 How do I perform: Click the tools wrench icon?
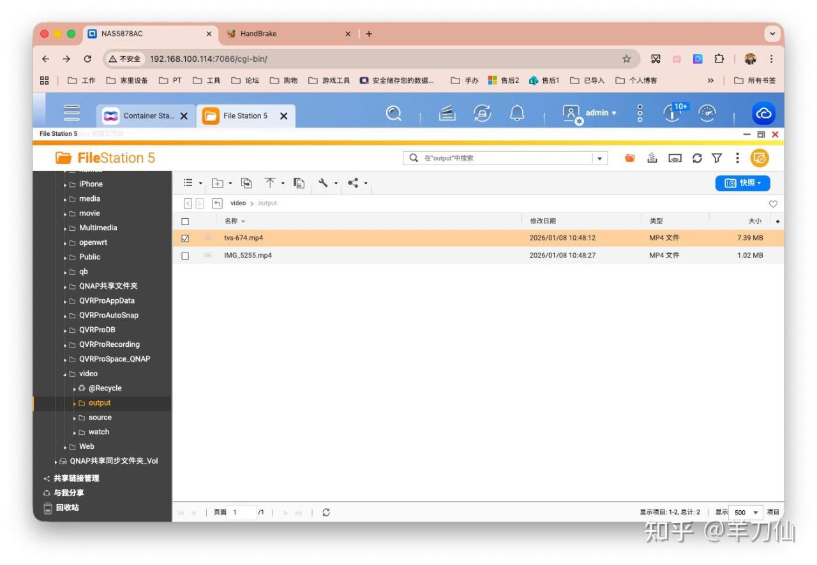pyautogui.click(x=324, y=183)
